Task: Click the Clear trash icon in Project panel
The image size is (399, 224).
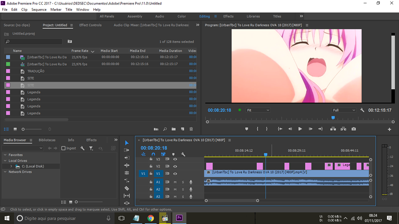Action: pos(191,129)
